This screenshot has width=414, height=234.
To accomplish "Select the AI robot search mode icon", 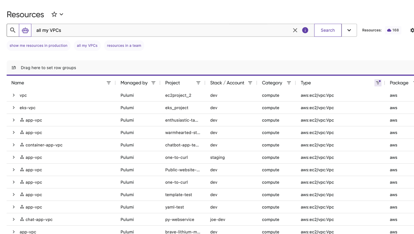I will coord(25,30).
